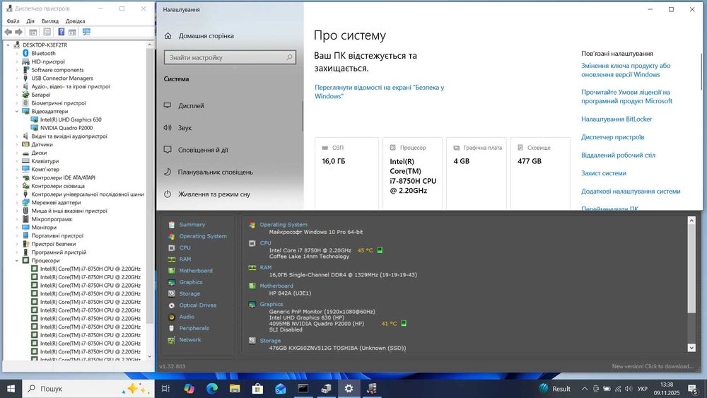Click the Windows Start button
The height and width of the screenshot is (398, 707).
pyautogui.click(x=11, y=389)
